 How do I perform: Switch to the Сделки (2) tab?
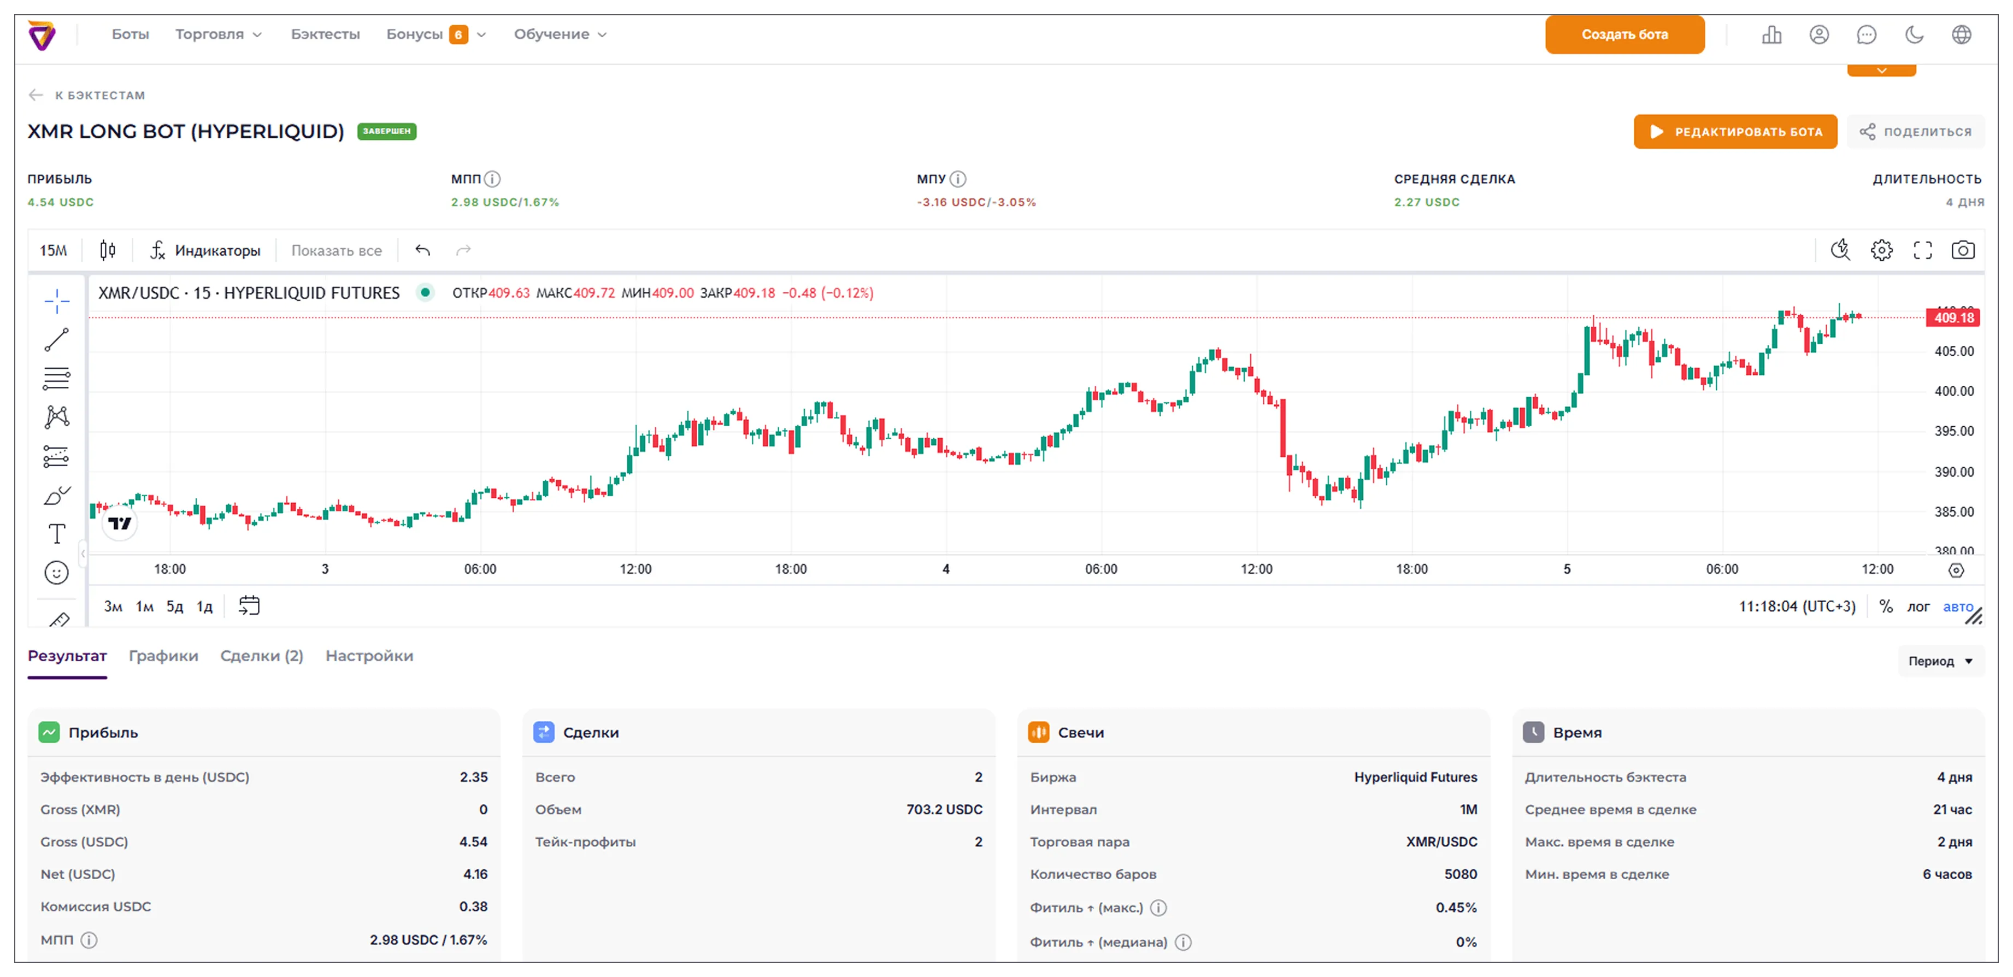click(262, 657)
